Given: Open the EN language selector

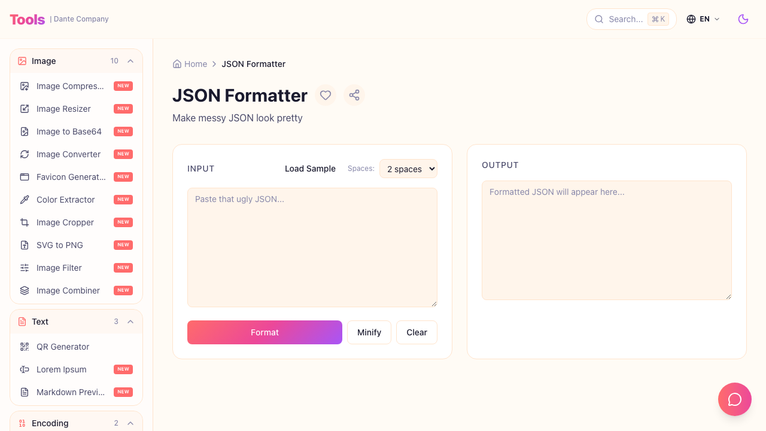Looking at the screenshot, I should (x=704, y=19).
